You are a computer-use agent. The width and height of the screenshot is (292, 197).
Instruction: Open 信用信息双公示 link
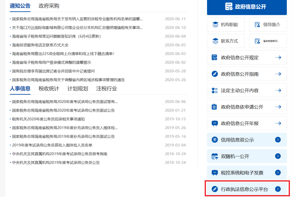[247, 140]
